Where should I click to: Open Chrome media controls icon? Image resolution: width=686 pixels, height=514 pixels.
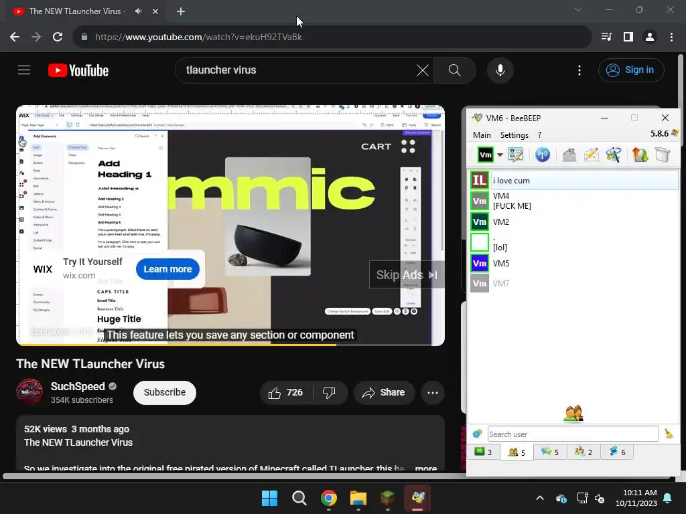point(606,37)
